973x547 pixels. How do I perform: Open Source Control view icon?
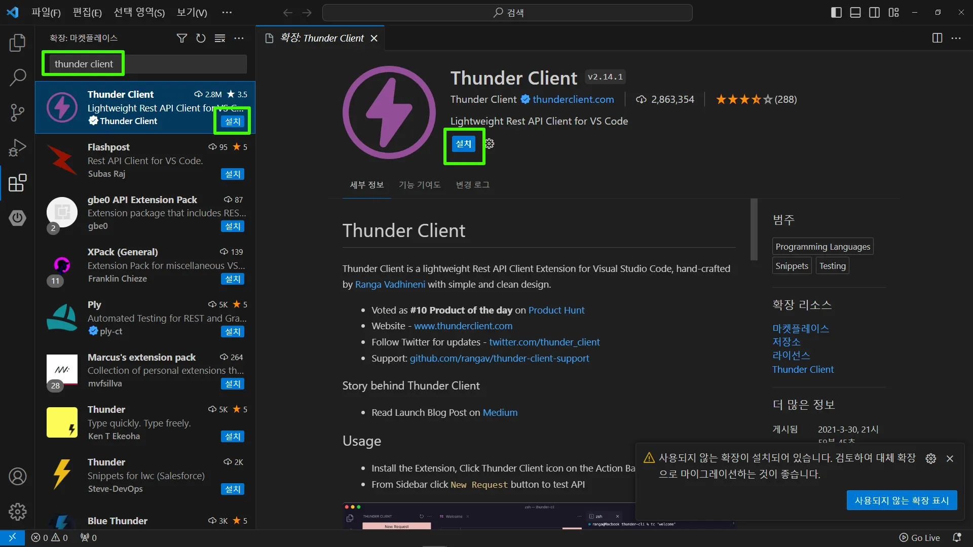(x=17, y=112)
